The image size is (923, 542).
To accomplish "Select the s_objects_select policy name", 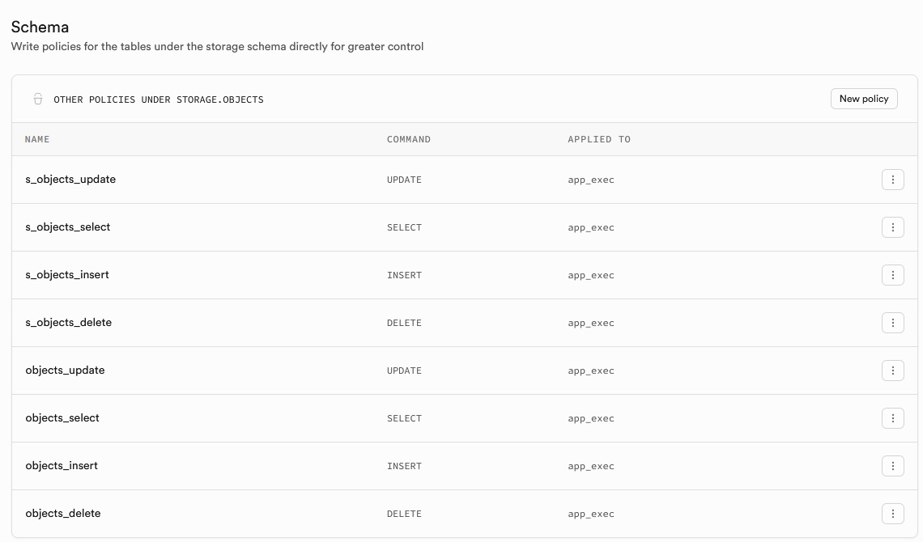I will point(68,227).
